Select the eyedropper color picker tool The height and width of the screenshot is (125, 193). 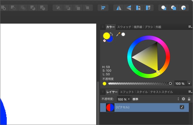pyautogui.click(x=118, y=34)
